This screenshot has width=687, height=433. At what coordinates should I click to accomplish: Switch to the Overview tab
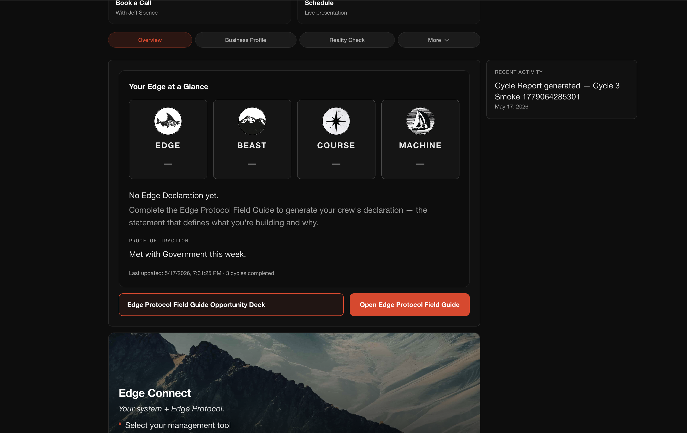pyautogui.click(x=150, y=40)
